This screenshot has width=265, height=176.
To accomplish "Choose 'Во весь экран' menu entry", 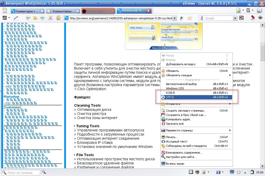I will (197, 164).
